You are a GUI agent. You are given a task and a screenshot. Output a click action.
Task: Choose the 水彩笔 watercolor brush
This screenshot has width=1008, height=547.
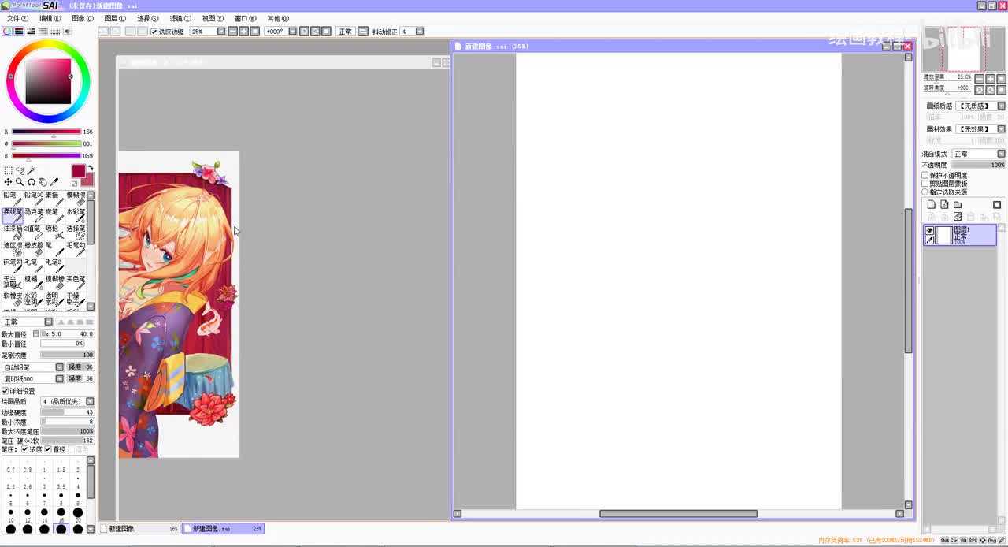76,216
